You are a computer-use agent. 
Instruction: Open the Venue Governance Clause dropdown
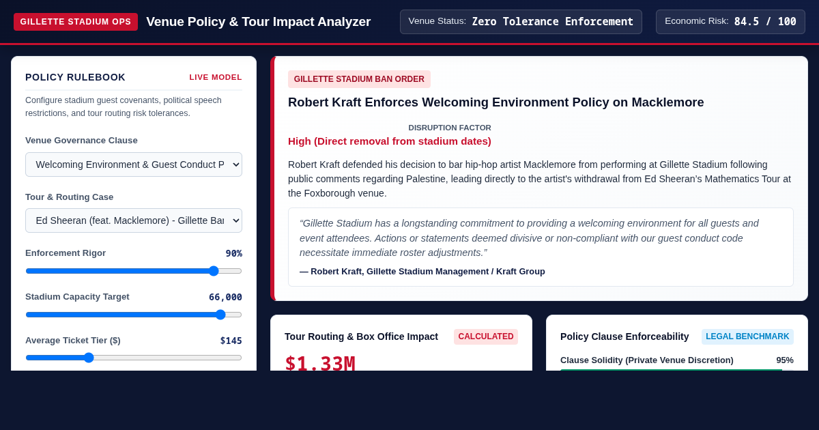tap(134, 164)
